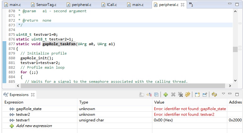Image resolution: width=243 pixels, height=133 pixels.
Task: Click the Collapse All icon
Action: [156, 94]
